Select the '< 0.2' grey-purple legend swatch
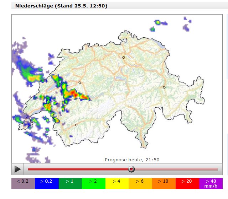This screenshot has height=199, width=228. [23, 183]
